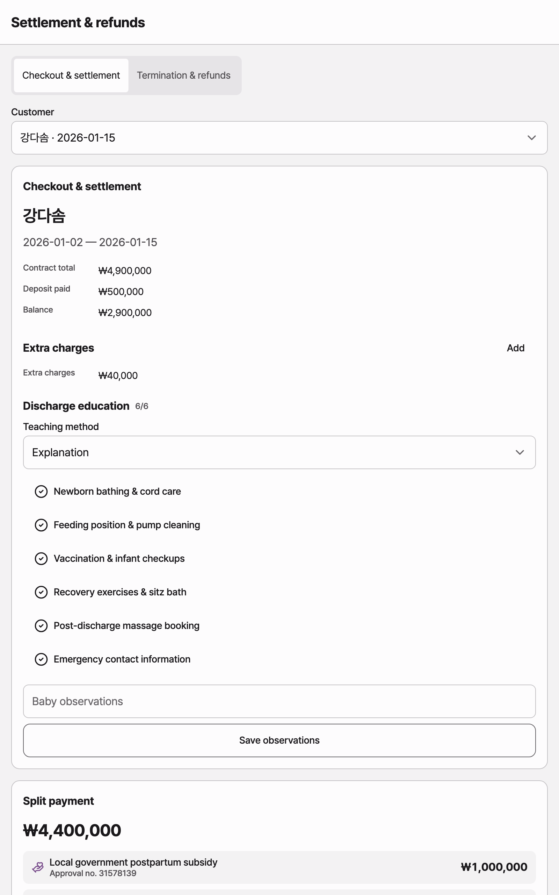
Task: Click Balance value ₩2,900,000
Action: point(125,313)
